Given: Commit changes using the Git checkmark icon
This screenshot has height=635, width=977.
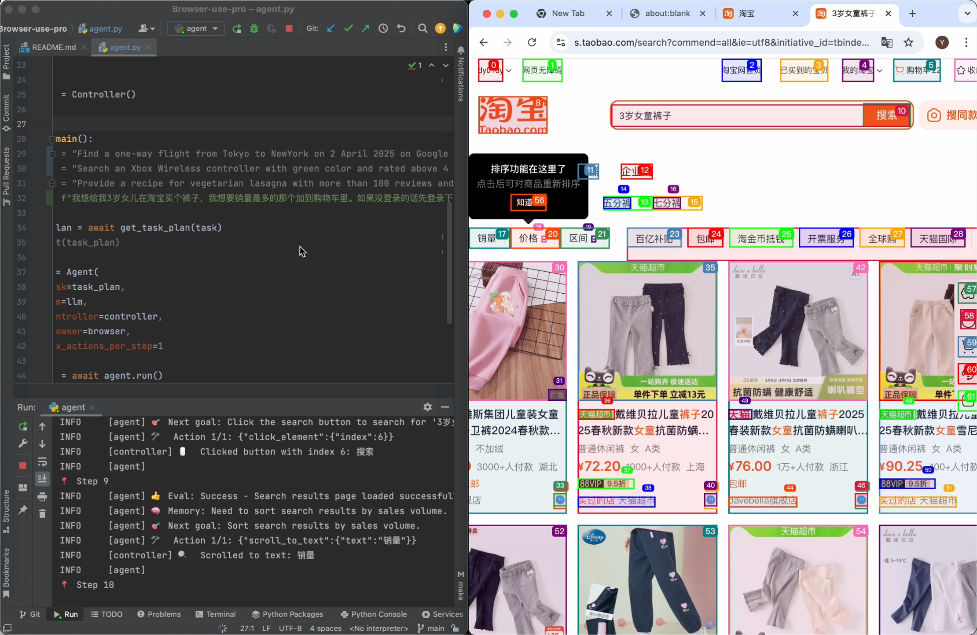Looking at the screenshot, I should (348, 28).
